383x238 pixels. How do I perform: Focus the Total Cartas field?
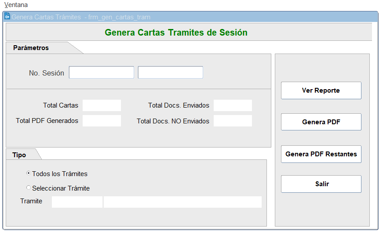(102, 105)
